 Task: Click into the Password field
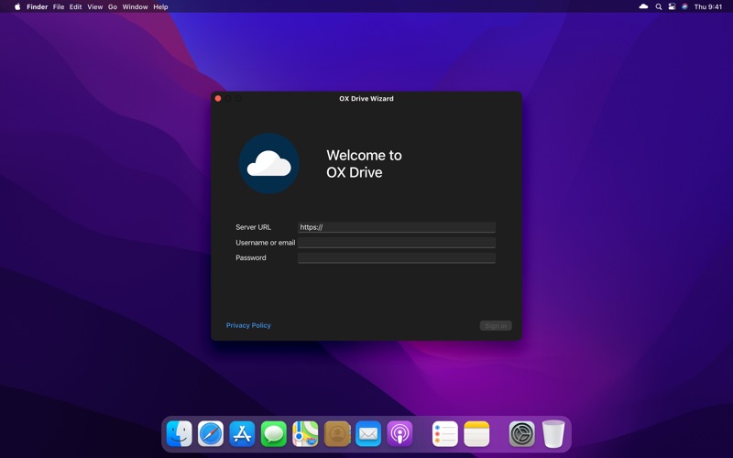coord(396,258)
